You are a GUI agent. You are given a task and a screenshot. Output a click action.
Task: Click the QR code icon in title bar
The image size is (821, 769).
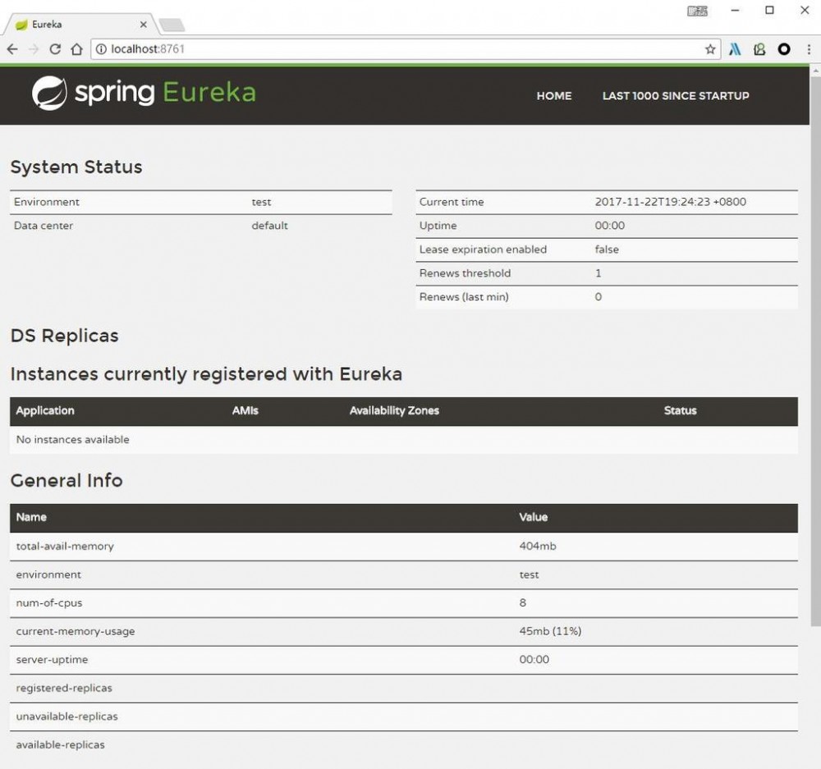click(697, 11)
